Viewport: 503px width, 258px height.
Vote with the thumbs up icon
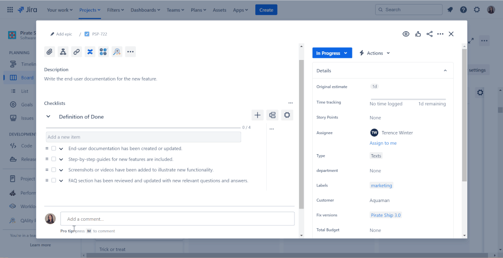point(418,34)
